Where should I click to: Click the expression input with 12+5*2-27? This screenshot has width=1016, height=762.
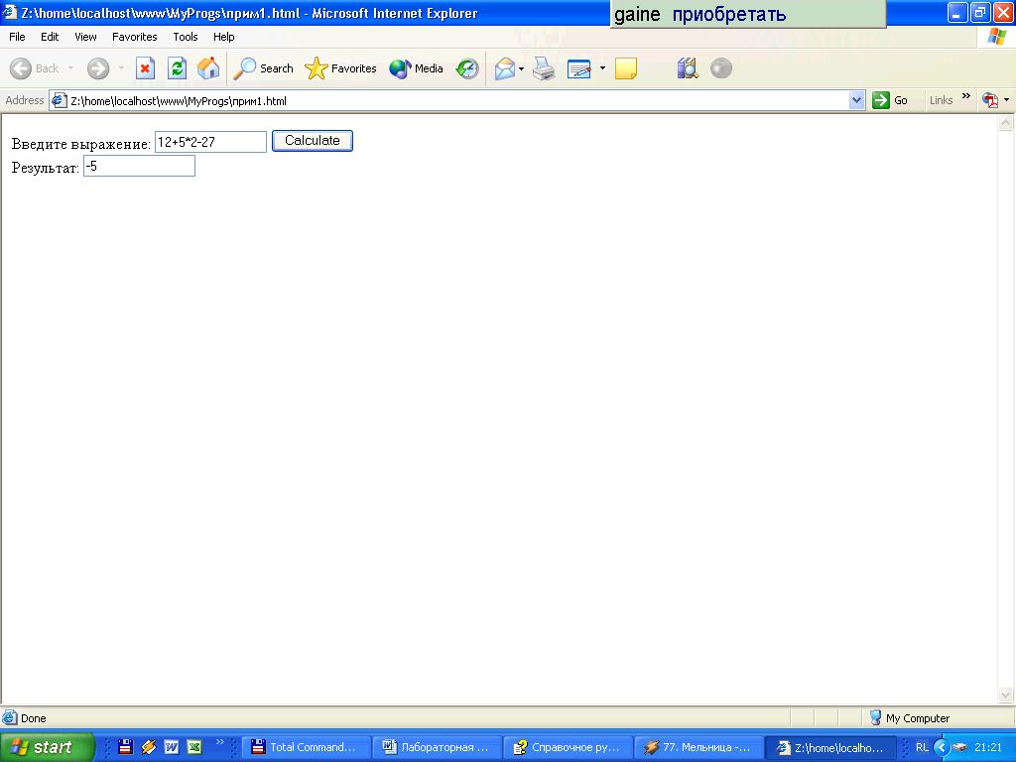[x=210, y=142]
